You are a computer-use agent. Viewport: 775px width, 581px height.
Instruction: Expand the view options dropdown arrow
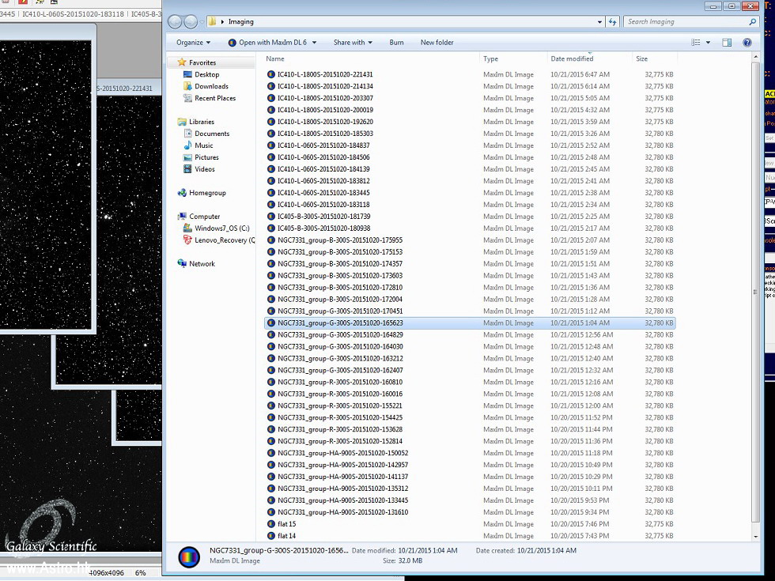[x=708, y=43]
